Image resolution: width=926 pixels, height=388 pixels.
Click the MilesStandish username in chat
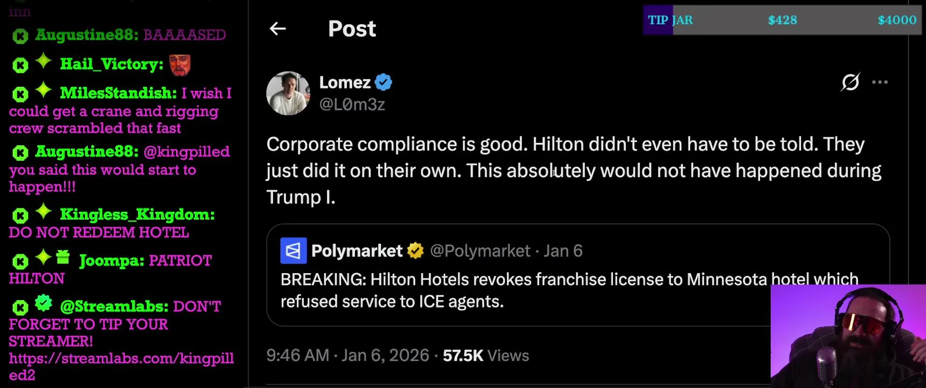click(x=118, y=93)
